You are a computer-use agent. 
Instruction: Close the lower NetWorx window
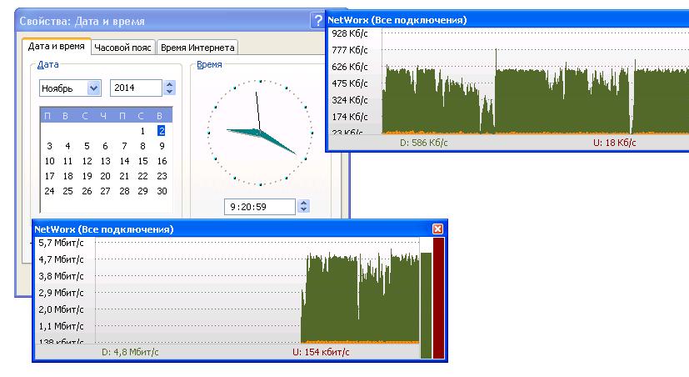point(437,229)
